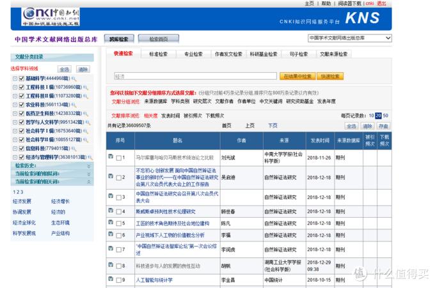This screenshot has height=288, width=435.
Task: Go to the 下页 results page
Action: (x=273, y=125)
